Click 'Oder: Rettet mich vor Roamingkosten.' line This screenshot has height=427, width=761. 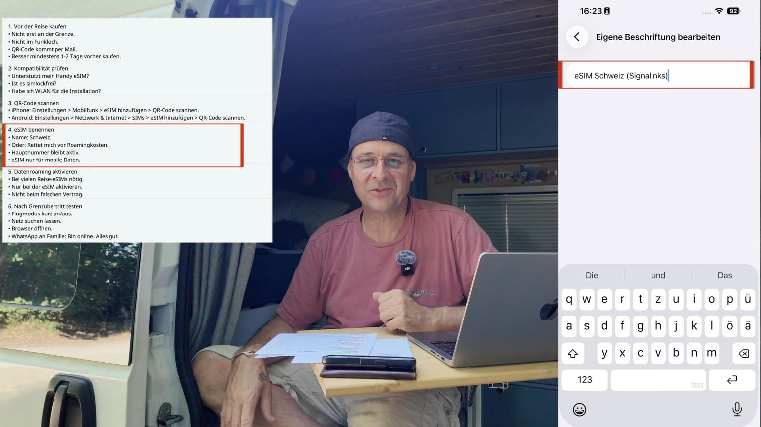(x=59, y=145)
